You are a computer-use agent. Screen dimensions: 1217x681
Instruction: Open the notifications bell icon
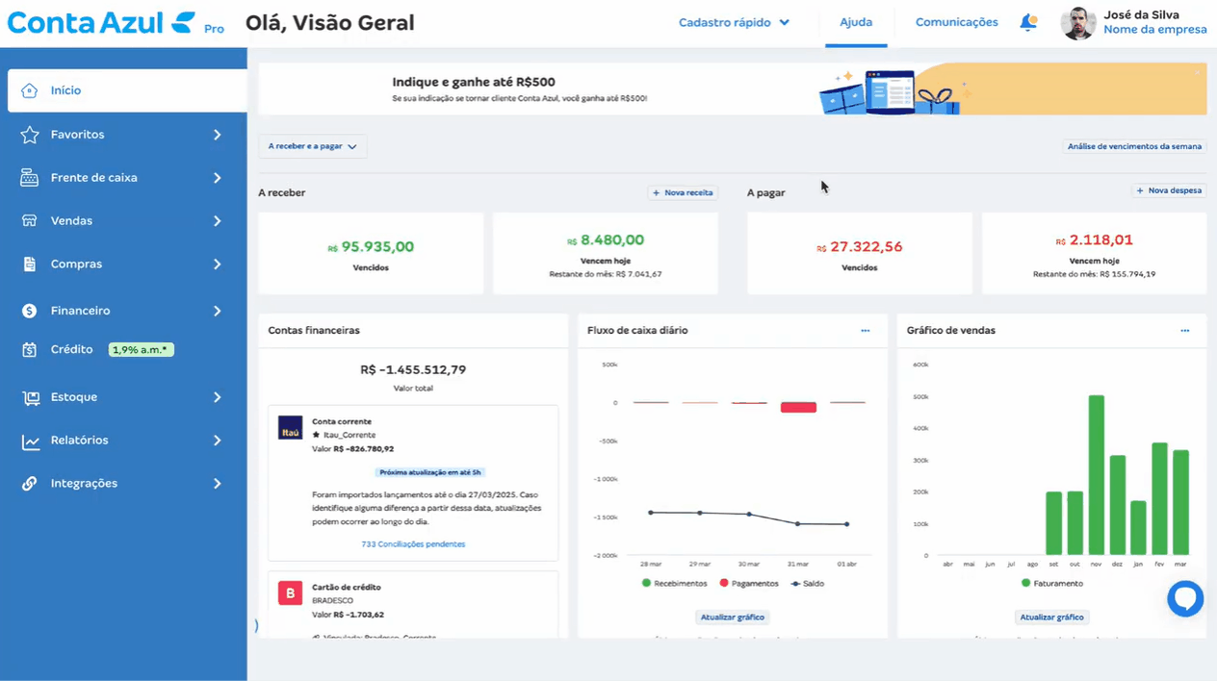(x=1028, y=21)
